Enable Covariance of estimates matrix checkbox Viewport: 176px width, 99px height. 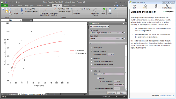tap(91, 64)
